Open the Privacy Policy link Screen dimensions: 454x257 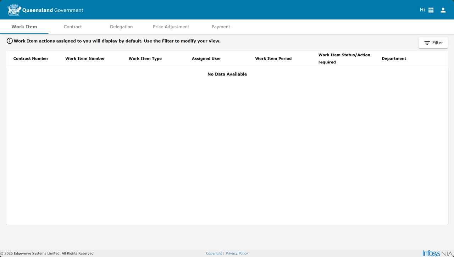click(237, 253)
